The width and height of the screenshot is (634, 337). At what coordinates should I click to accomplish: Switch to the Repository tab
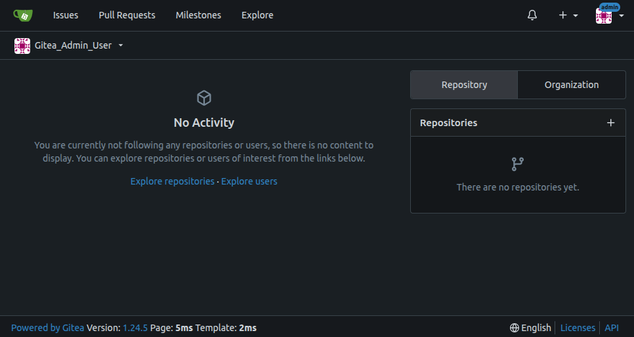(464, 85)
